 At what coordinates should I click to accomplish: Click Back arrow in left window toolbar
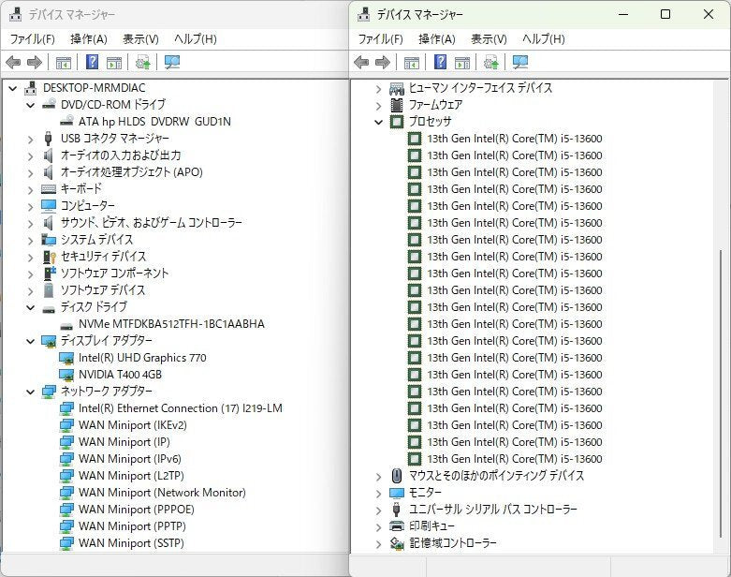click(x=13, y=62)
